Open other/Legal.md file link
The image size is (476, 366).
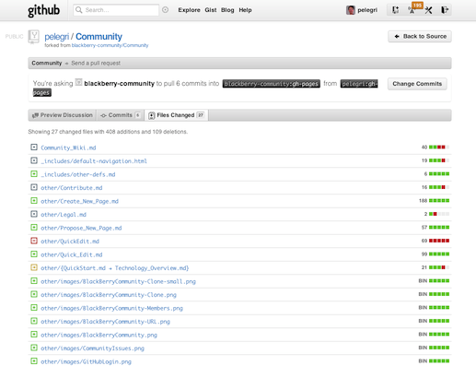coord(64,215)
